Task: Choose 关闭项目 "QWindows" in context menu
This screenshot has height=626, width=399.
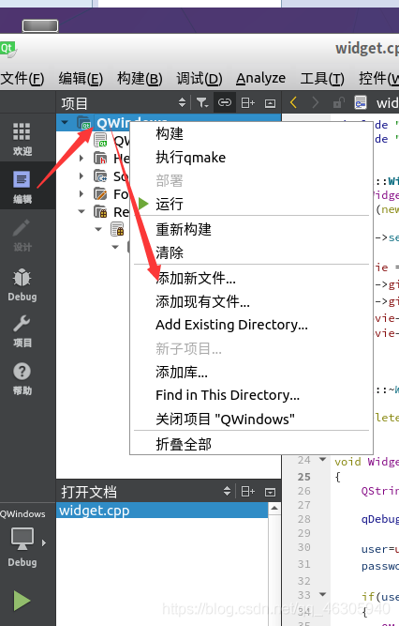Action: point(251,420)
